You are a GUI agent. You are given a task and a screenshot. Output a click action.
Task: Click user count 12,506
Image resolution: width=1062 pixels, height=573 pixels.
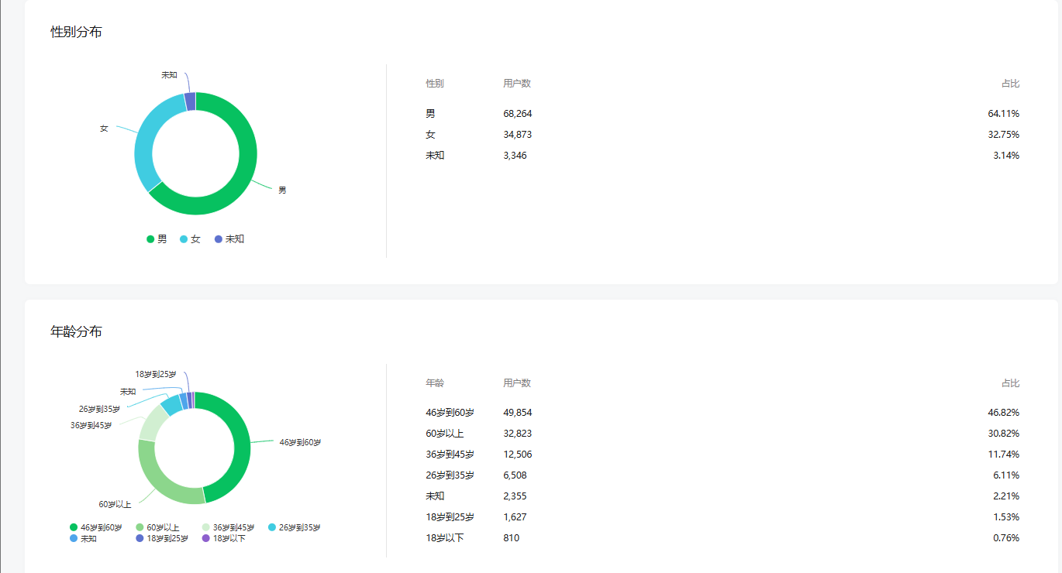point(518,455)
